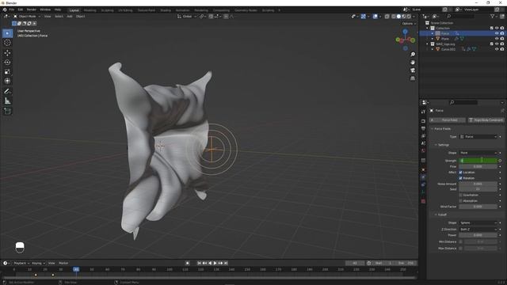This screenshot has width=507, height=285.
Task: Select the Annotate tool
Action: (x=7, y=92)
